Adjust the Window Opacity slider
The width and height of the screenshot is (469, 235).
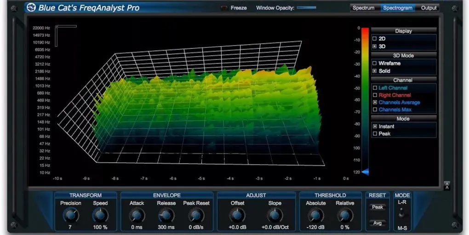pyautogui.click(x=306, y=8)
